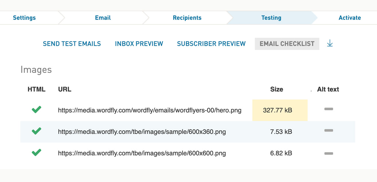Click green checkmark for hero.png row
Viewport: 377px width, 182px height.
36,109
